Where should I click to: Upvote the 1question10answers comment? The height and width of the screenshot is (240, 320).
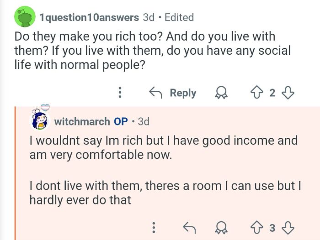(x=257, y=93)
